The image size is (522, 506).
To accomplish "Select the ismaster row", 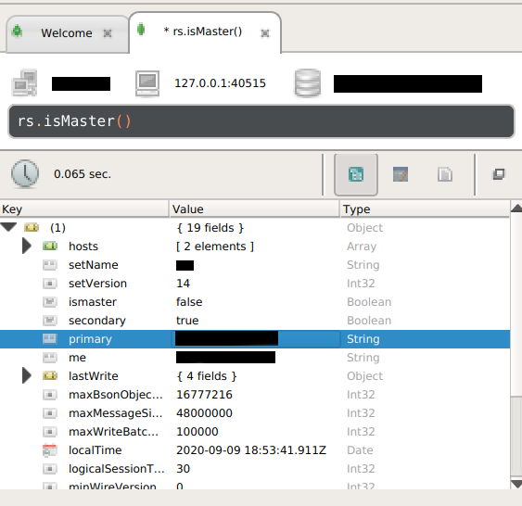I will (255, 302).
